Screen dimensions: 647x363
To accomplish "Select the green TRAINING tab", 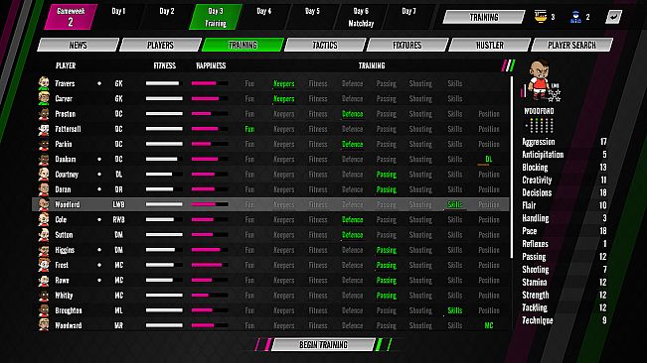I will 243,45.
